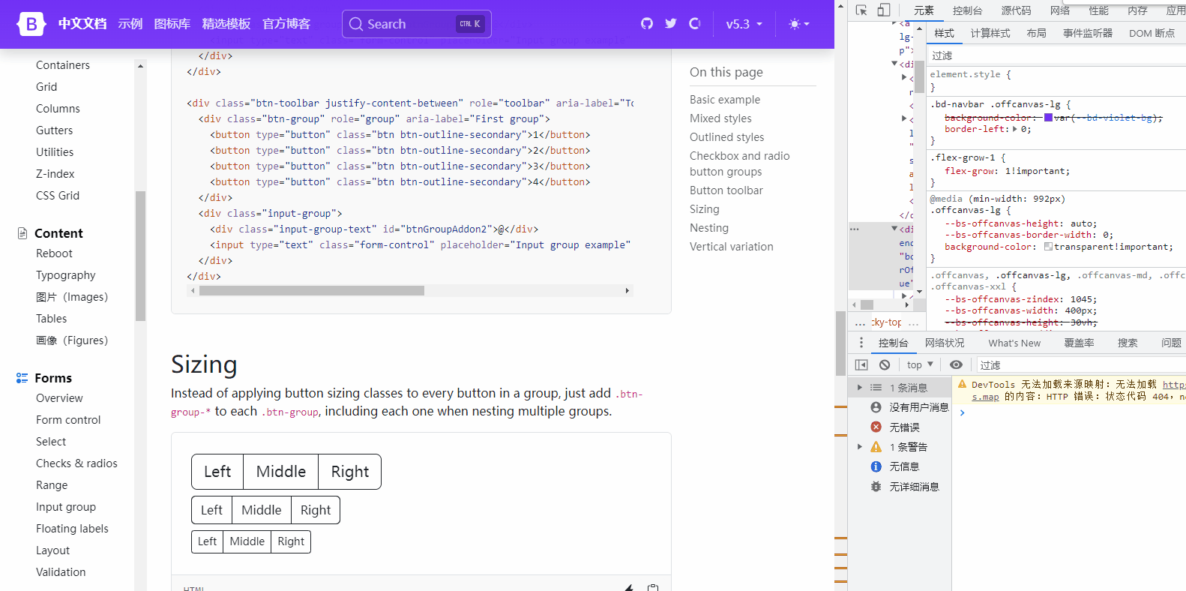Open the 布局 tab
The height and width of the screenshot is (591, 1186).
click(1036, 33)
